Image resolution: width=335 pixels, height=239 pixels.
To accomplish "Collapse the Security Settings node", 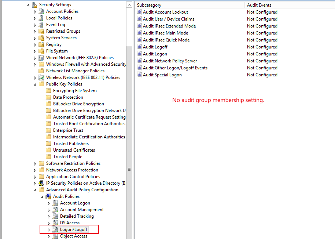I will point(28,5).
